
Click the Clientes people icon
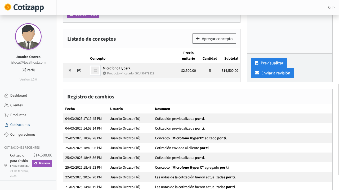pyautogui.click(x=6, y=105)
